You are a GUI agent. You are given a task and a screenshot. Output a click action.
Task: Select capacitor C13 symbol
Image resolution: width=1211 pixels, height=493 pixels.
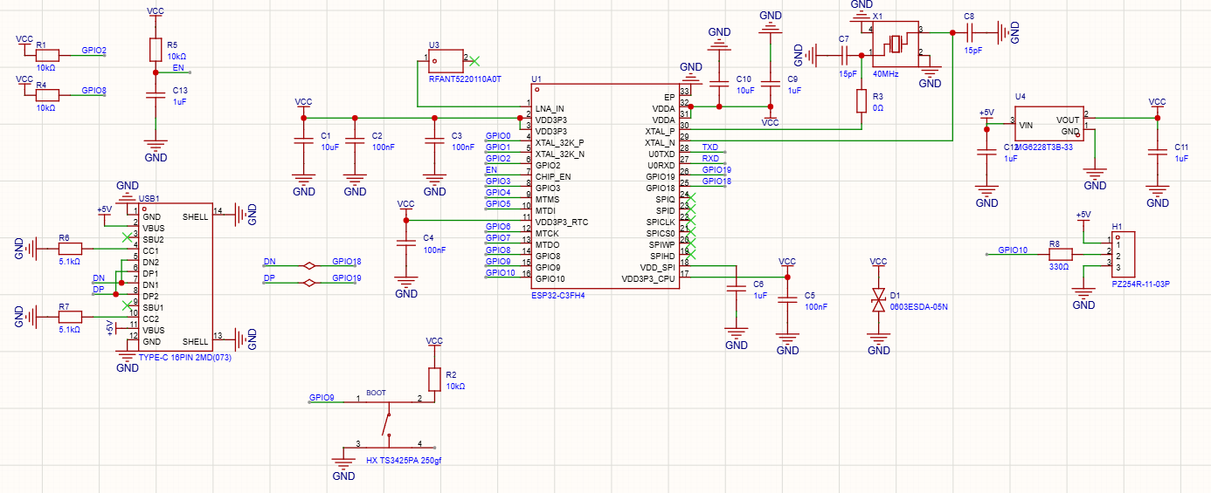156,94
